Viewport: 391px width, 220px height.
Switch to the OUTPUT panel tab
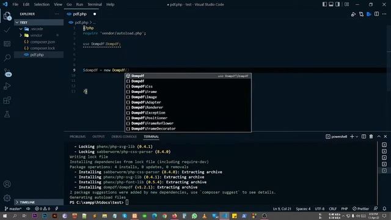click(x=98, y=136)
